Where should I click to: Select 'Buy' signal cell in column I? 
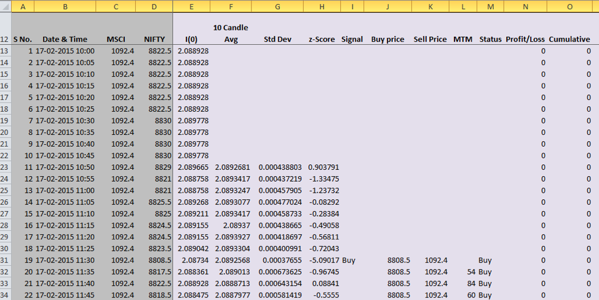(x=352, y=260)
